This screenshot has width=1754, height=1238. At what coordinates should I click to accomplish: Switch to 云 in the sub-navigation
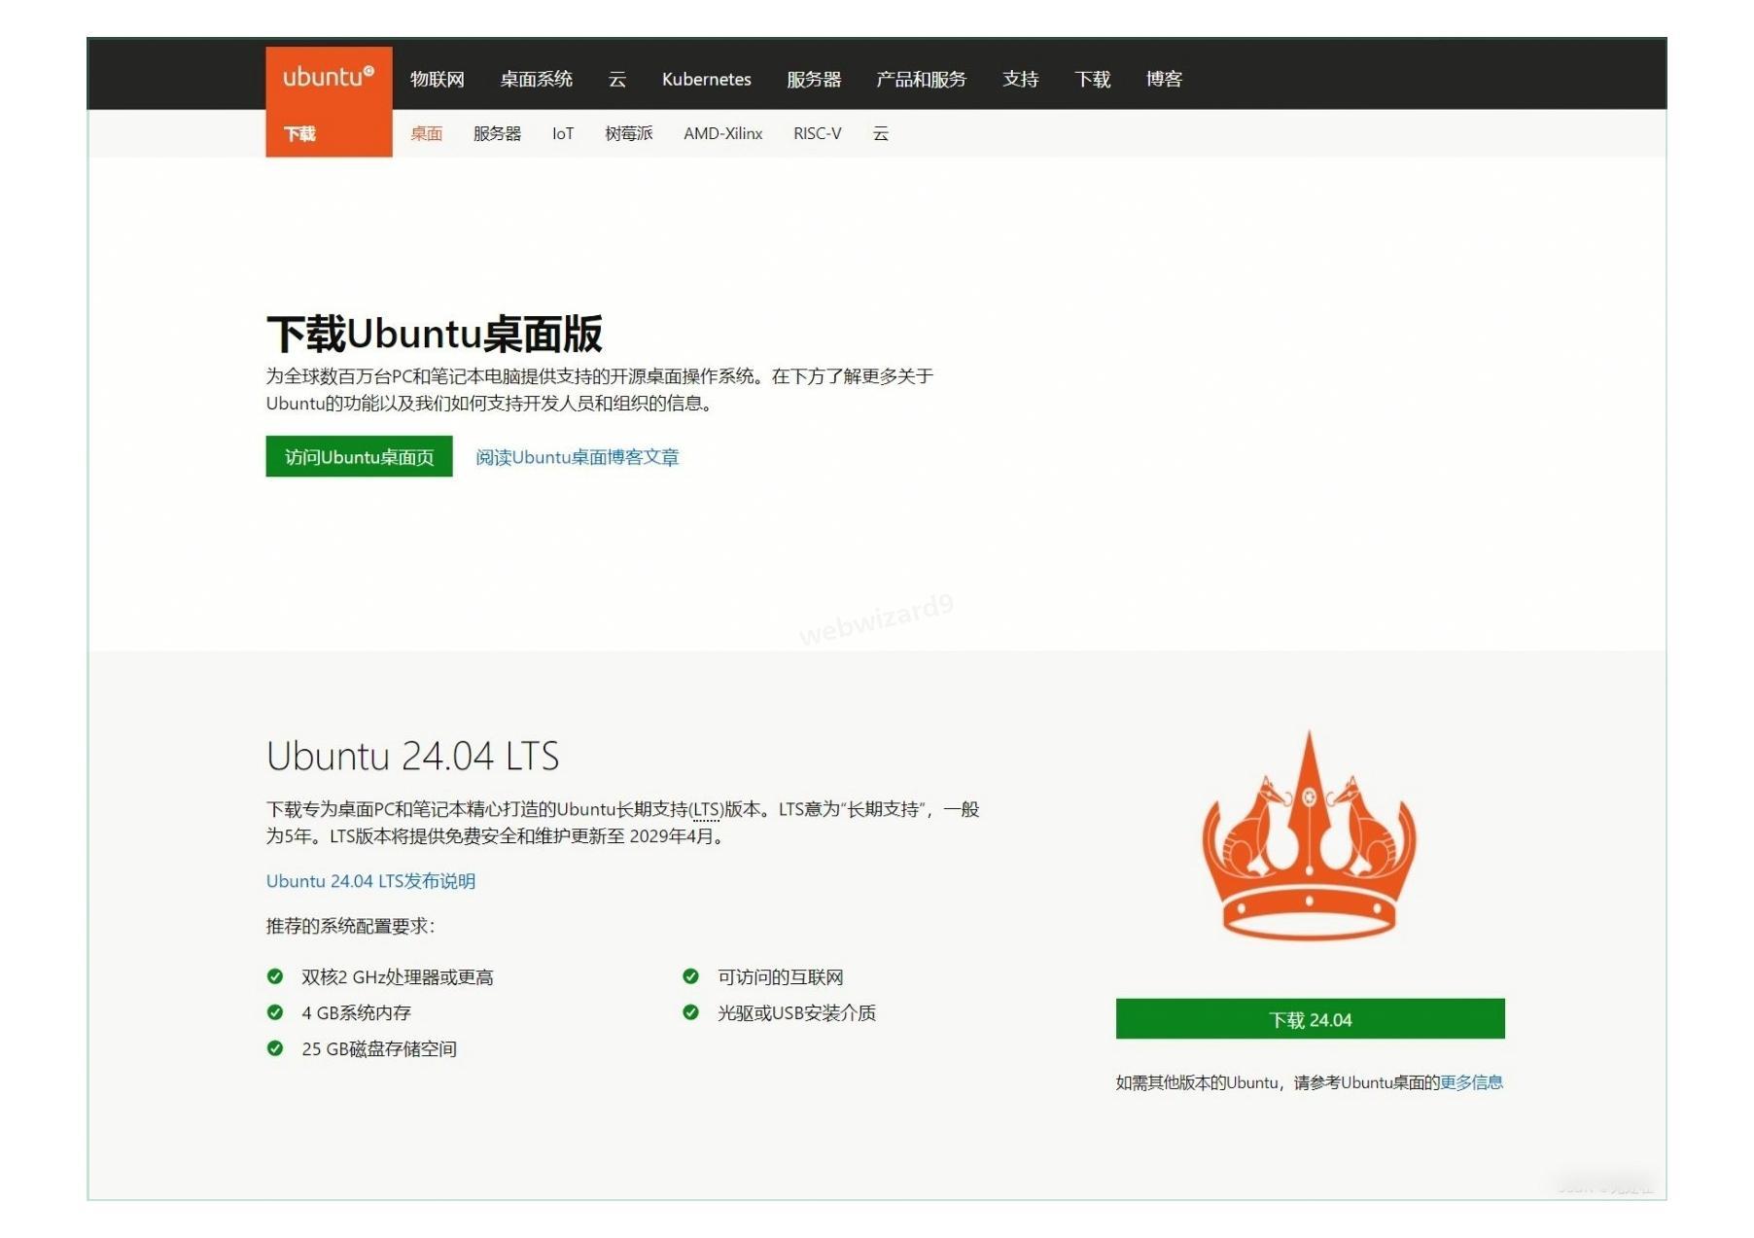[881, 133]
